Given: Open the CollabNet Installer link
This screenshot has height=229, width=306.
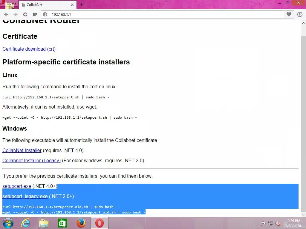Looking at the screenshot, I should [22, 151].
